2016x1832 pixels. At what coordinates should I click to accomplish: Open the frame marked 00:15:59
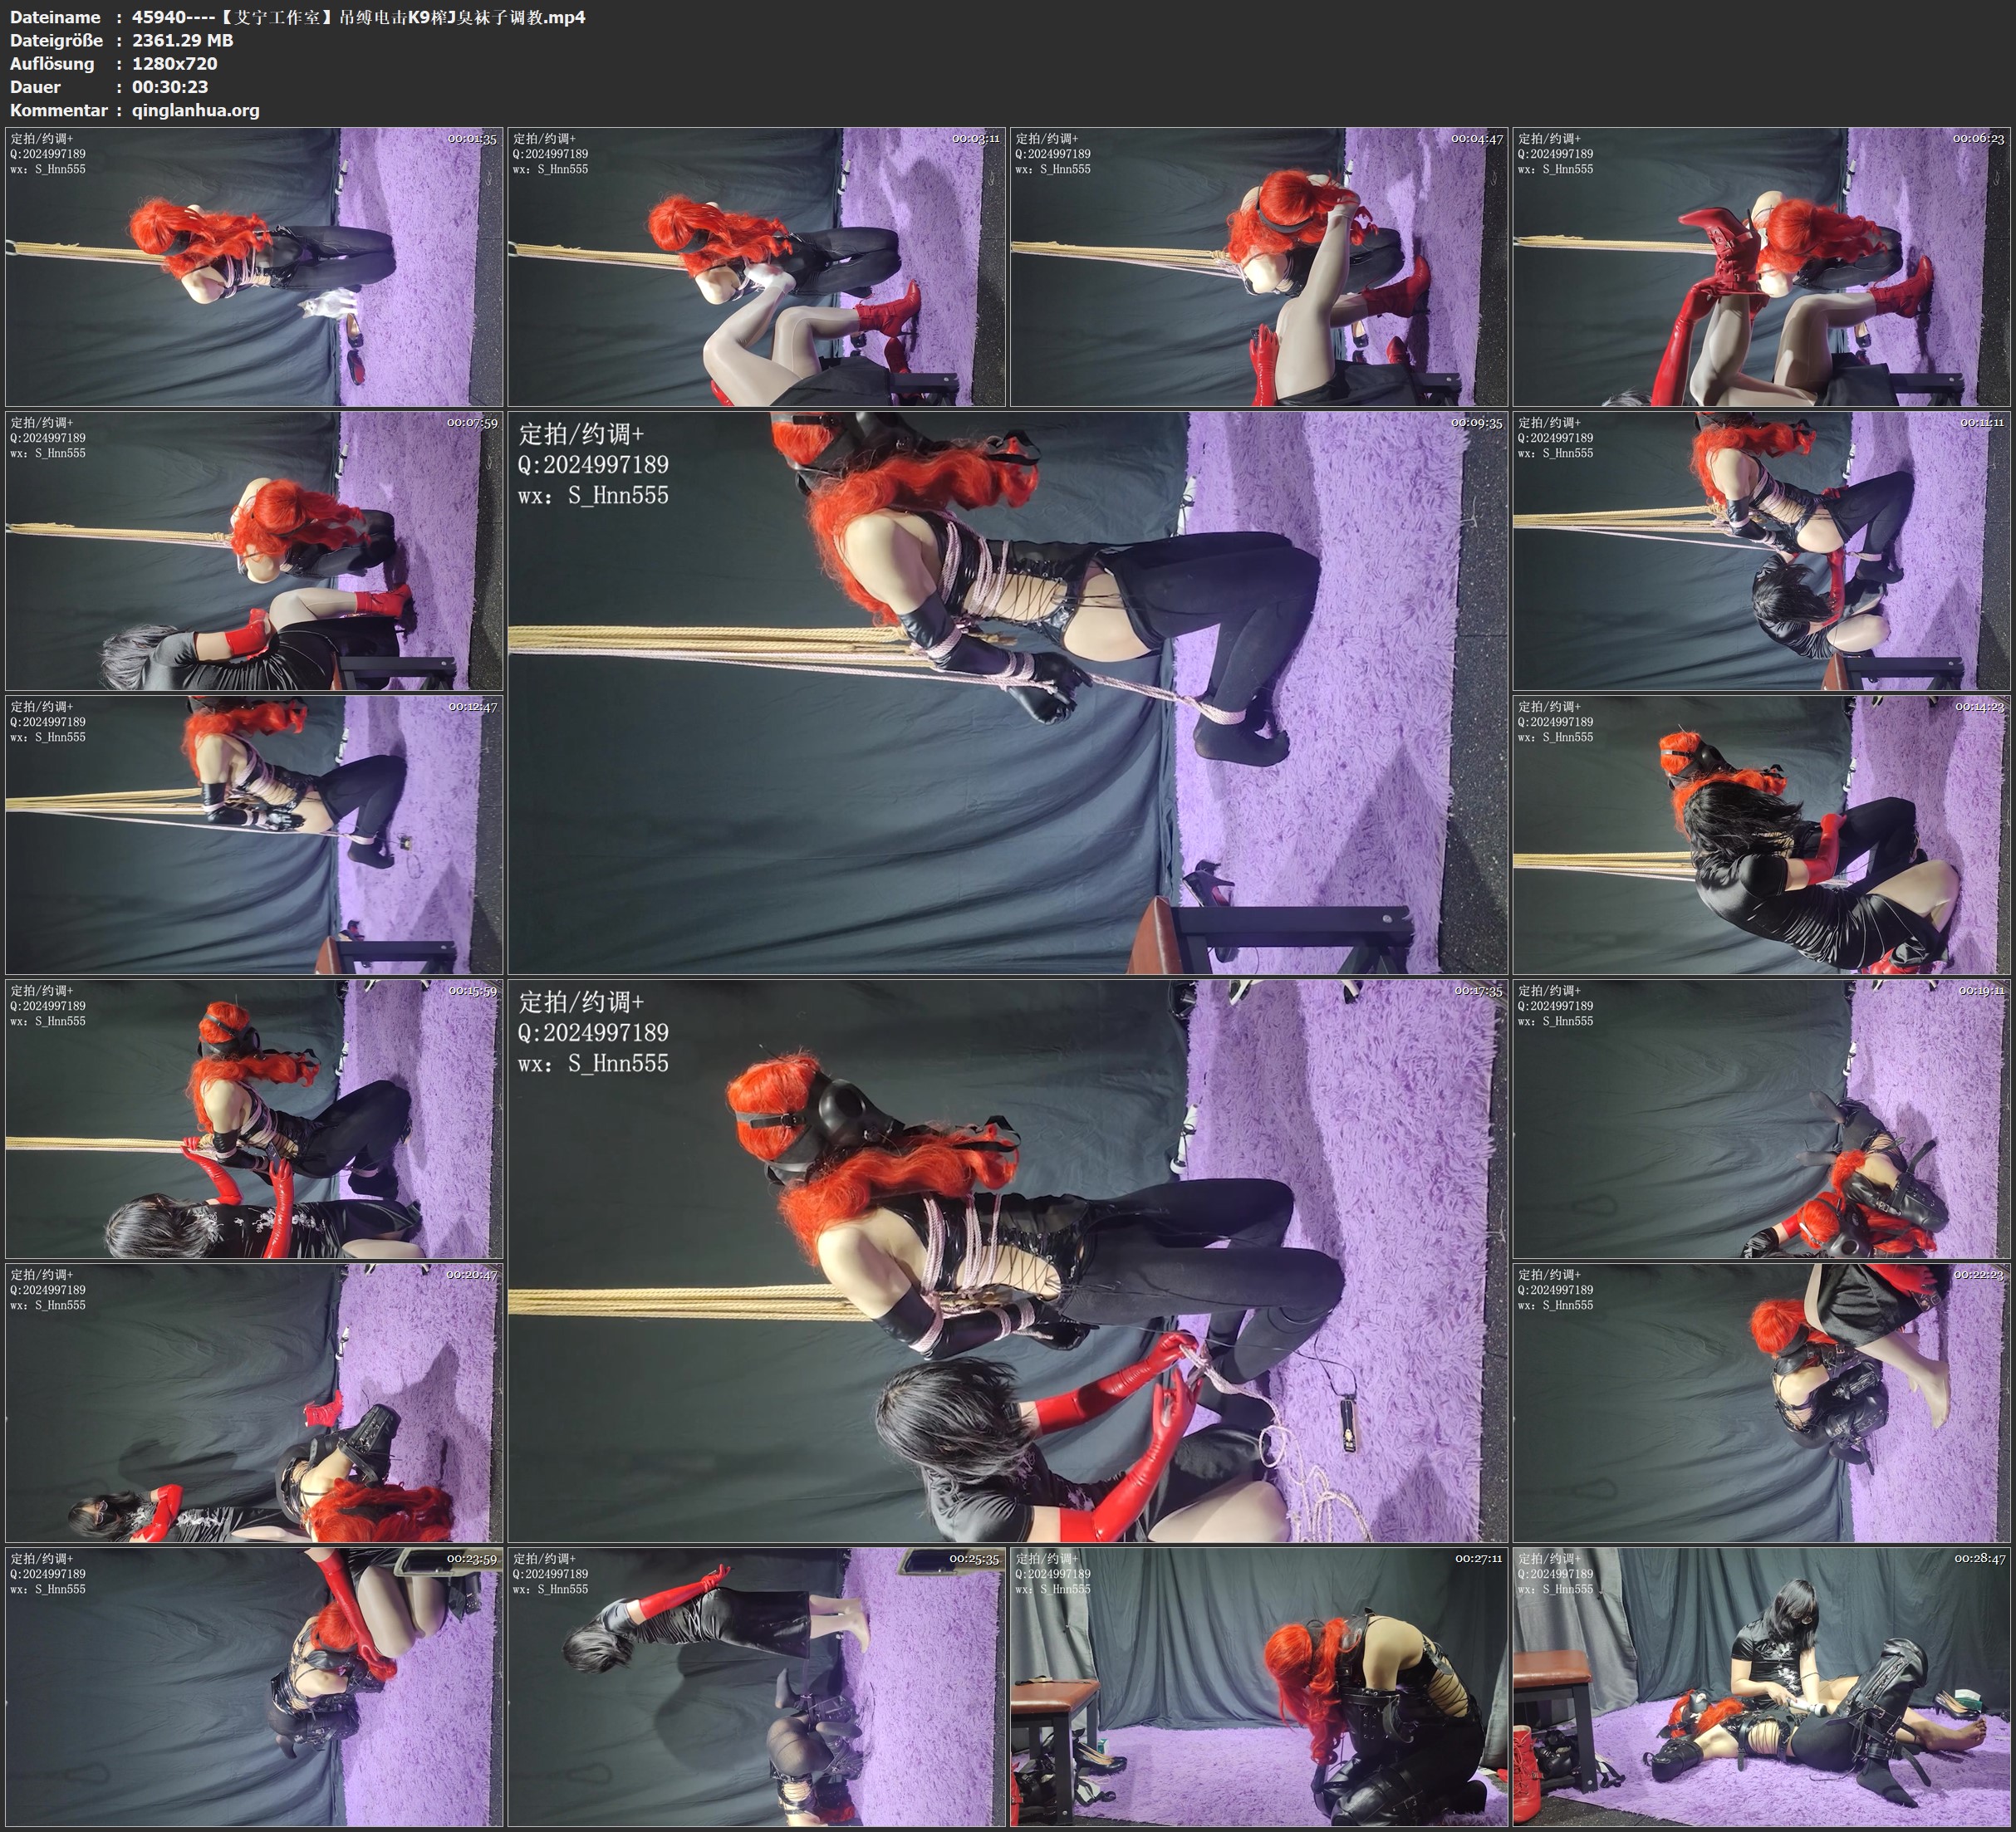point(254,1118)
